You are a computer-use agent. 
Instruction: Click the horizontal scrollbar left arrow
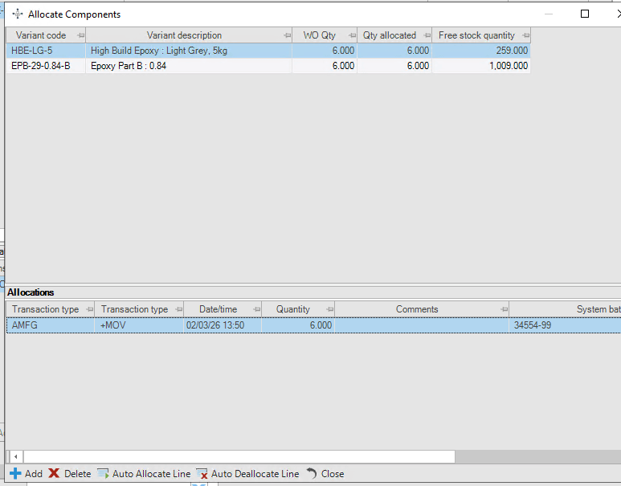(15, 457)
